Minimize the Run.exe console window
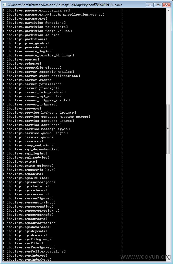Screen dimensions: 173x264 149,5
